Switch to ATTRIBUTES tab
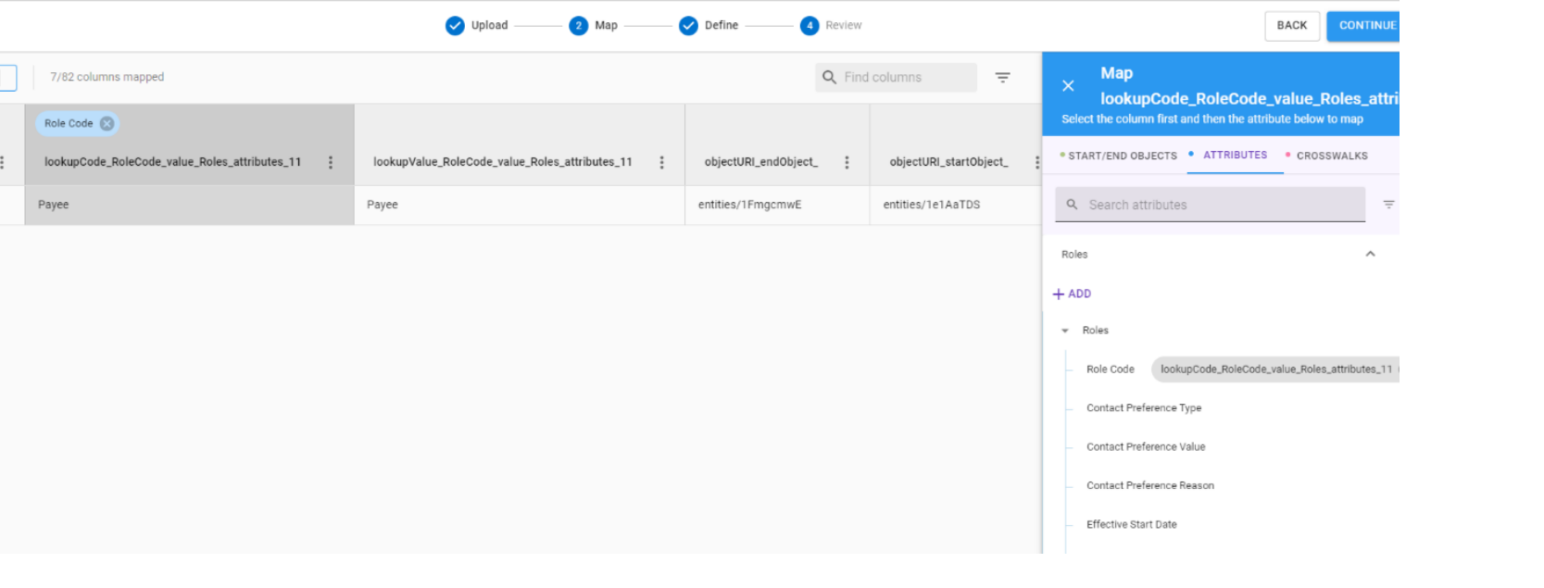The image size is (1544, 588). [1235, 156]
